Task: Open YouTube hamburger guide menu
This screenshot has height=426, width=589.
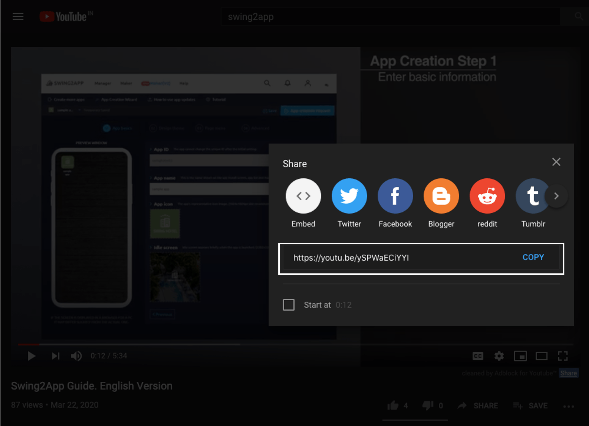Action: (x=18, y=17)
